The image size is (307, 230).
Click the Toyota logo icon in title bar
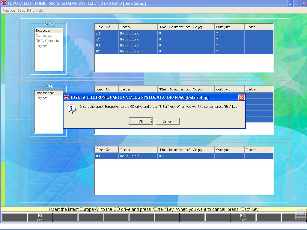coord(4,3)
